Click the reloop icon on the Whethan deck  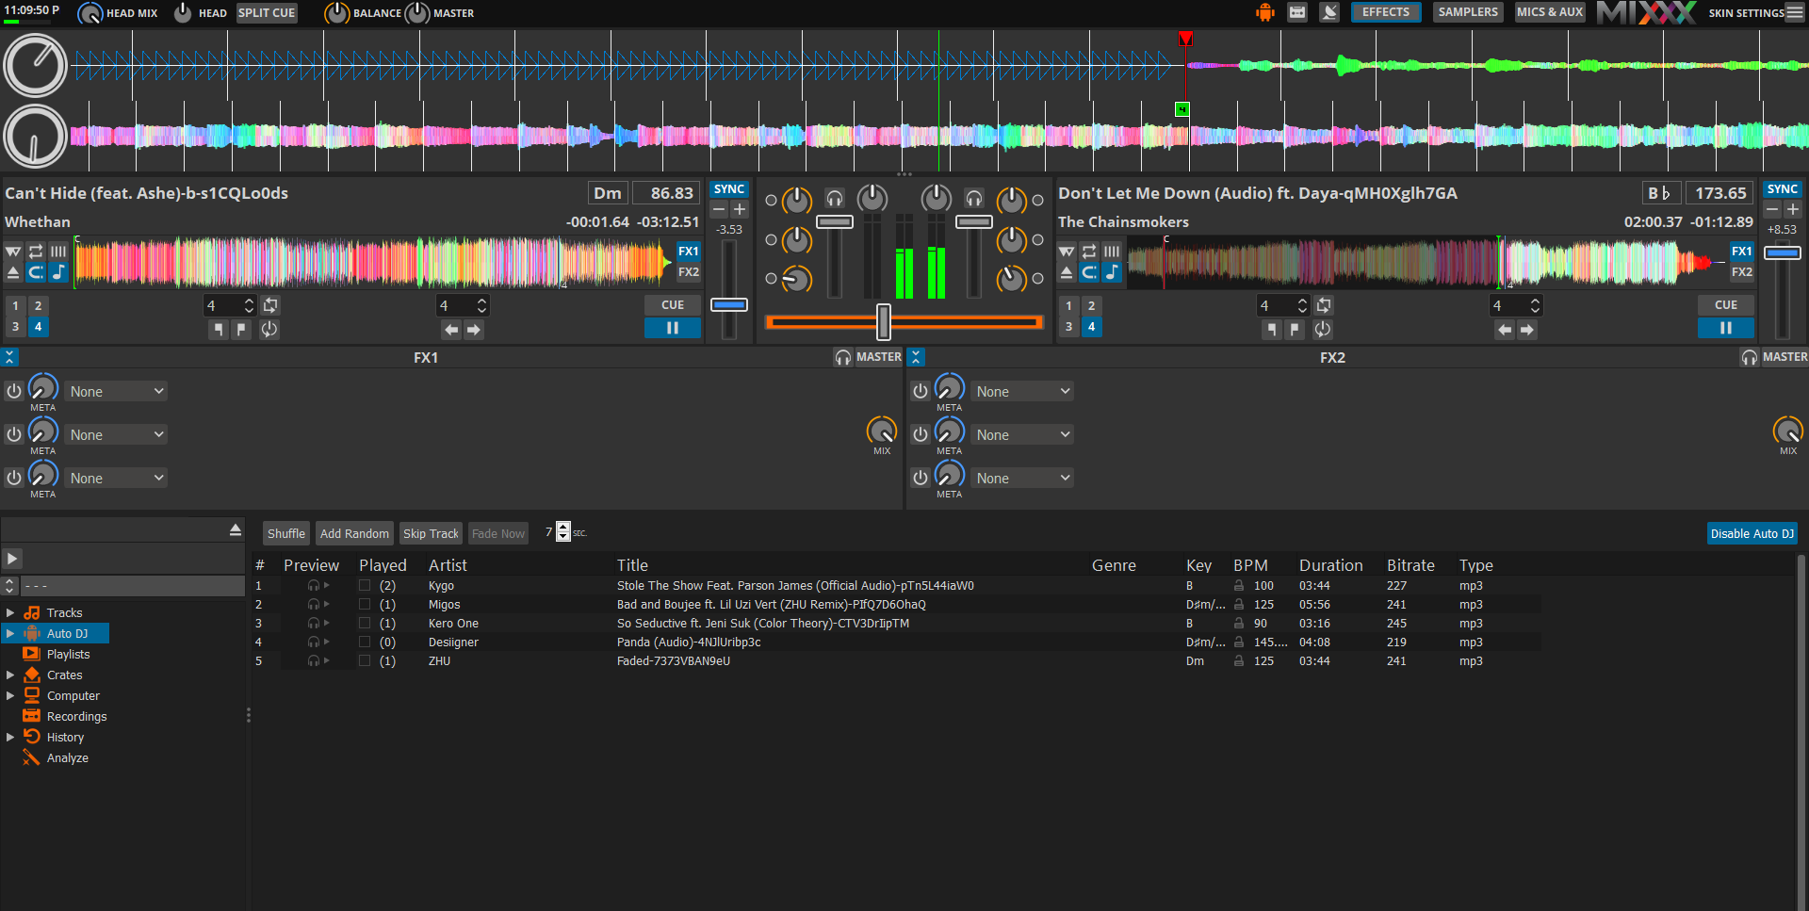click(269, 329)
